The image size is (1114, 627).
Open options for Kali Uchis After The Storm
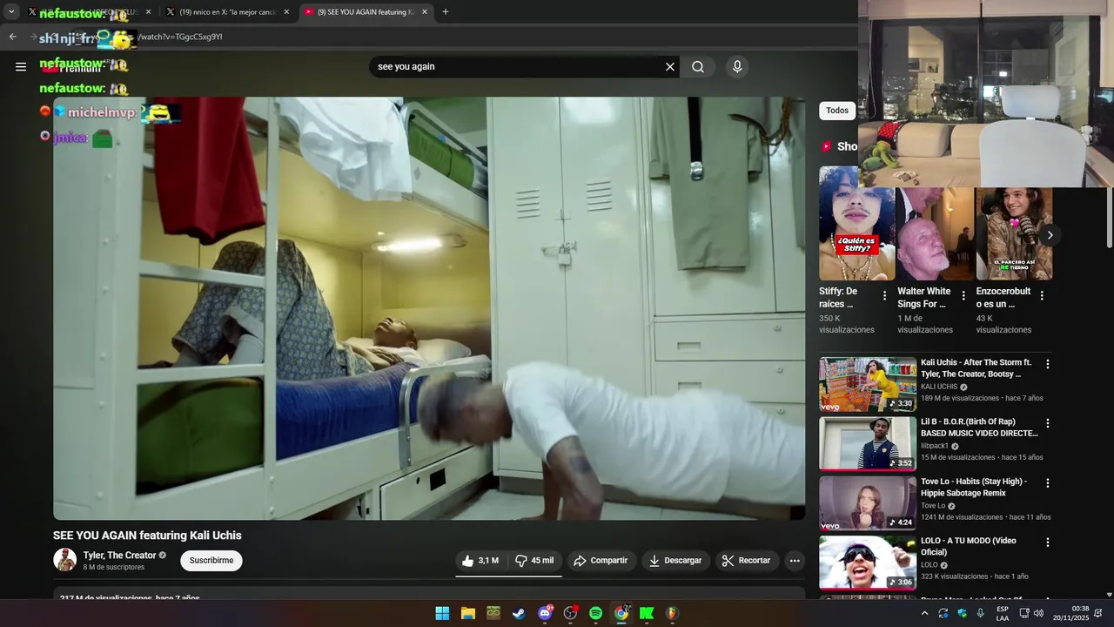1048,364
